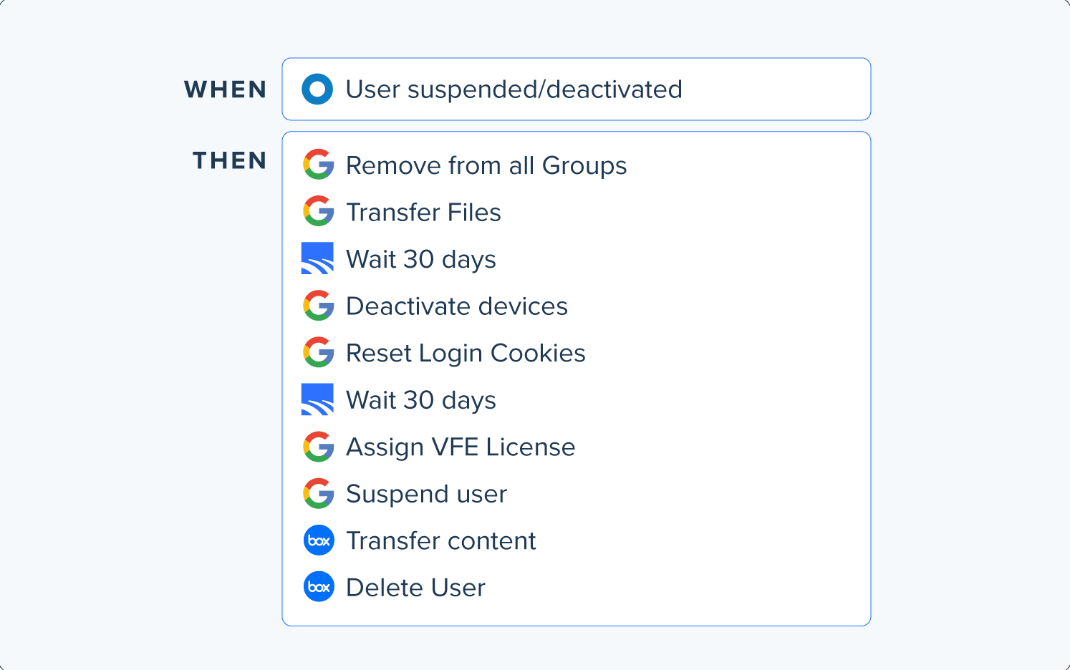The image size is (1070, 670).
Task: Select the Deactivate devices action text
Action: (x=456, y=306)
